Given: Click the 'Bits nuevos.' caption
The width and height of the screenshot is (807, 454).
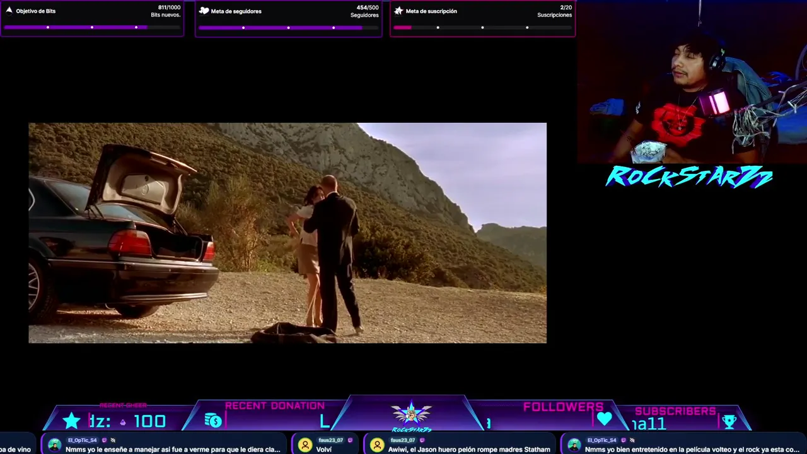Looking at the screenshot, I should coord(165,15).
